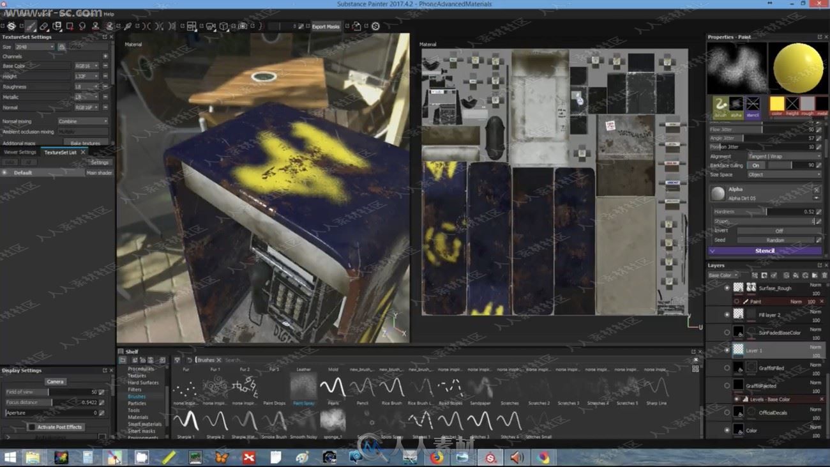The image size is (830, 467).
Task: Toggle visibility of Layer 1
Action: click(x=727, y=350)
